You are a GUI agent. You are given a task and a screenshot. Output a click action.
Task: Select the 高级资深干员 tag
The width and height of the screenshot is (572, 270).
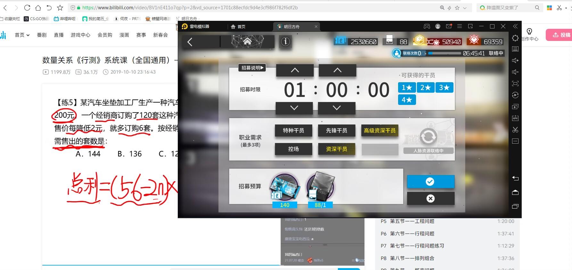point(380,131)
